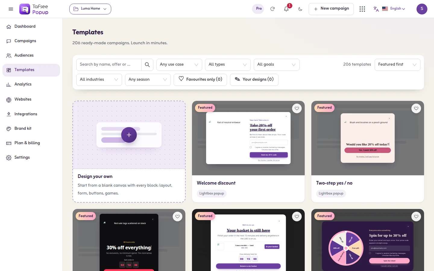
Task: Click the Lightbox popup tag under Welcome discount
Action: coord(212,194)
